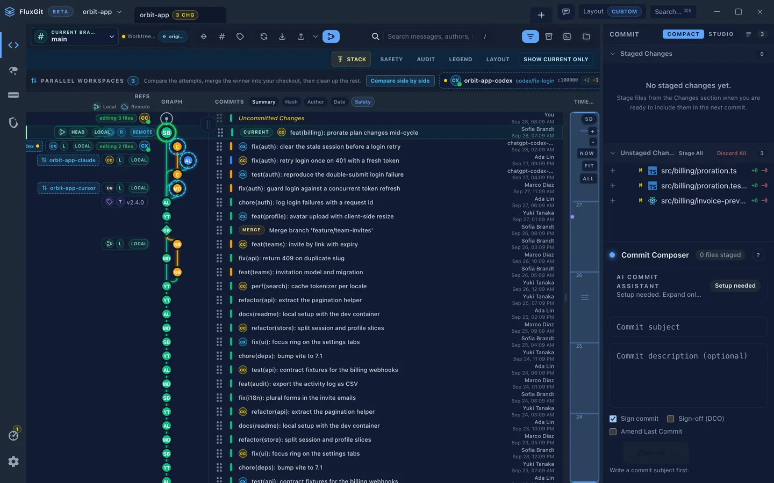This screenshot has width=774, height=483.
Task: Open the orbit-app repository dropdown in title bar
Action: point(102,12)
